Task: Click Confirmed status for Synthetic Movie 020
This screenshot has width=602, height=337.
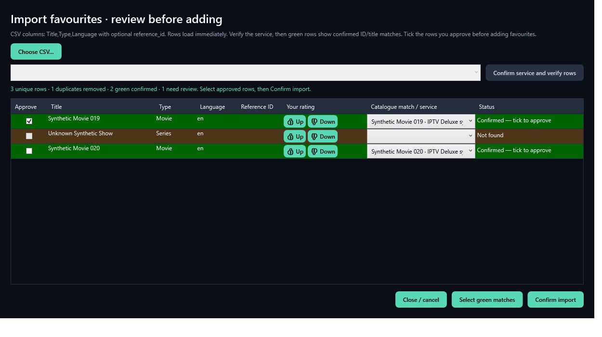Action: pos(514,150)
